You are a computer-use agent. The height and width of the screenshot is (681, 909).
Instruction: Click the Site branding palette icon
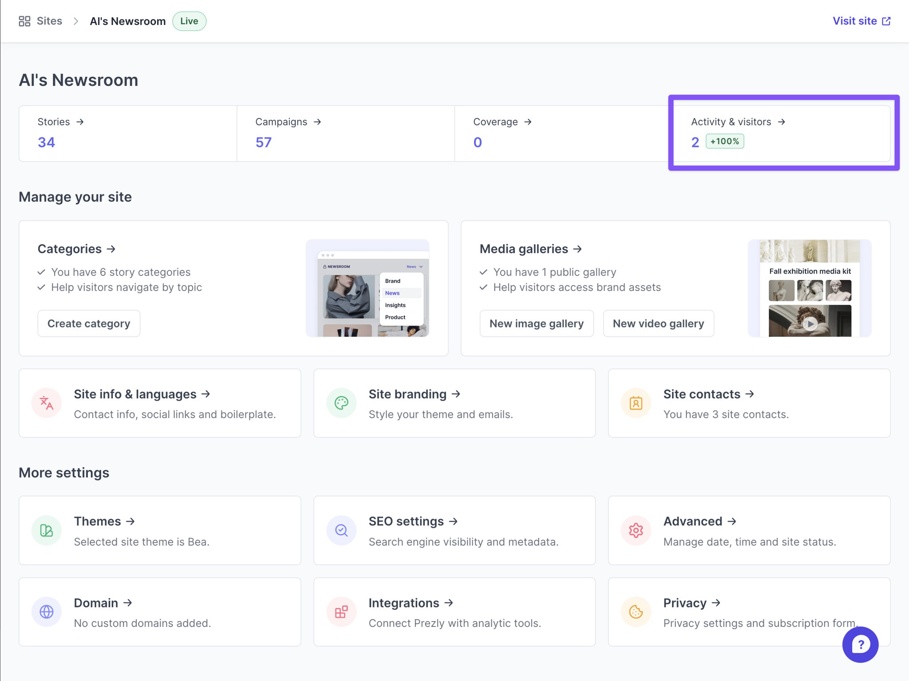pos(341,403)
